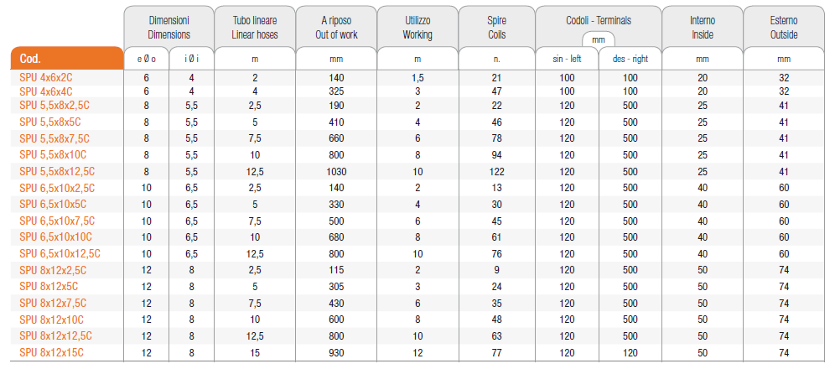Click the Esterno Outside column header
The width and height of the screenshot is (835, 369).
coord(784,29)
